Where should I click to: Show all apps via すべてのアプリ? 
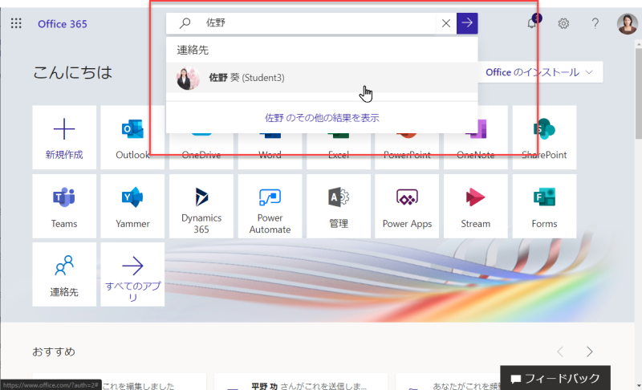[132, 274]
